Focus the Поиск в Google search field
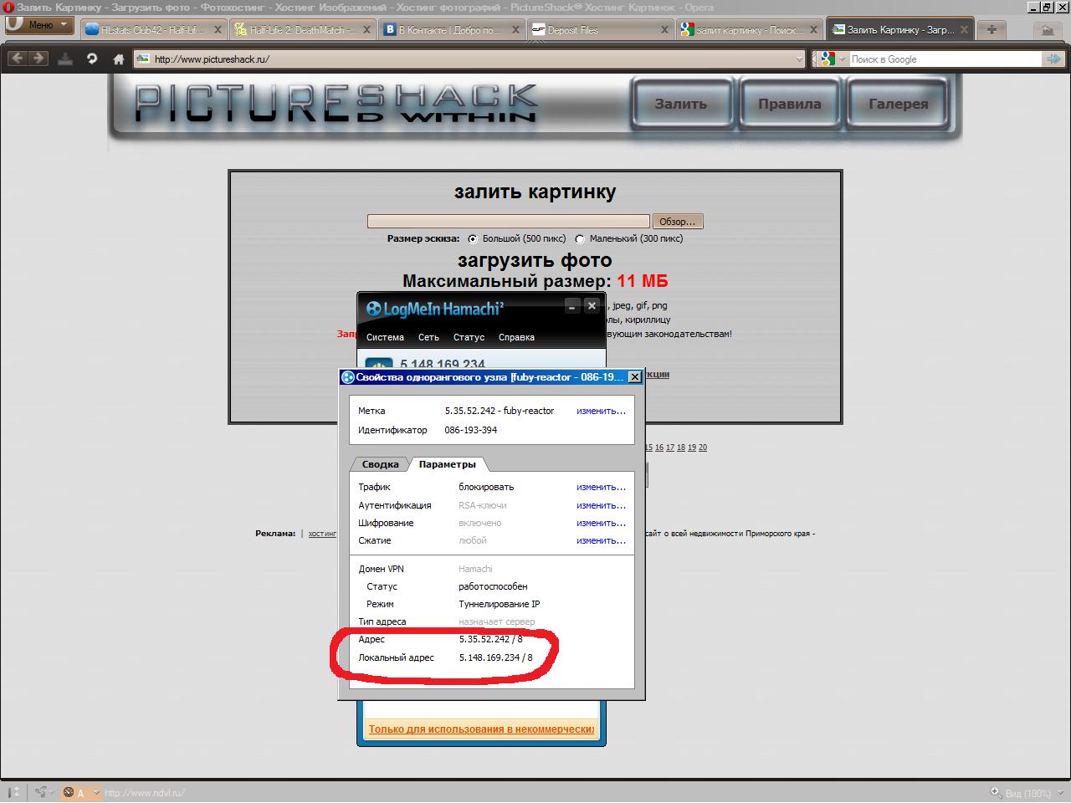The image size is (1071, 803). click(945, 59)
